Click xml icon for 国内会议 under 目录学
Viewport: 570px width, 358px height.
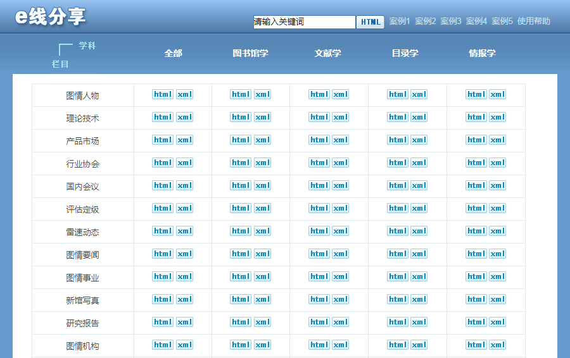(x=419, y=185)
